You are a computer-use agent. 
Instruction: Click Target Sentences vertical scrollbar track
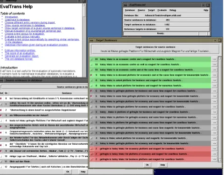[x=220, y=109]
